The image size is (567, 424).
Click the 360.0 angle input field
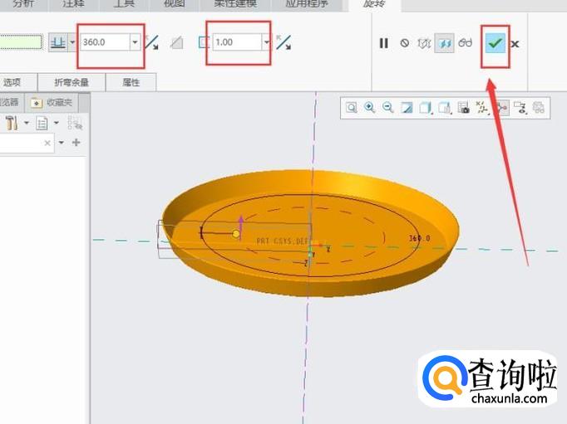coord(104,42)
